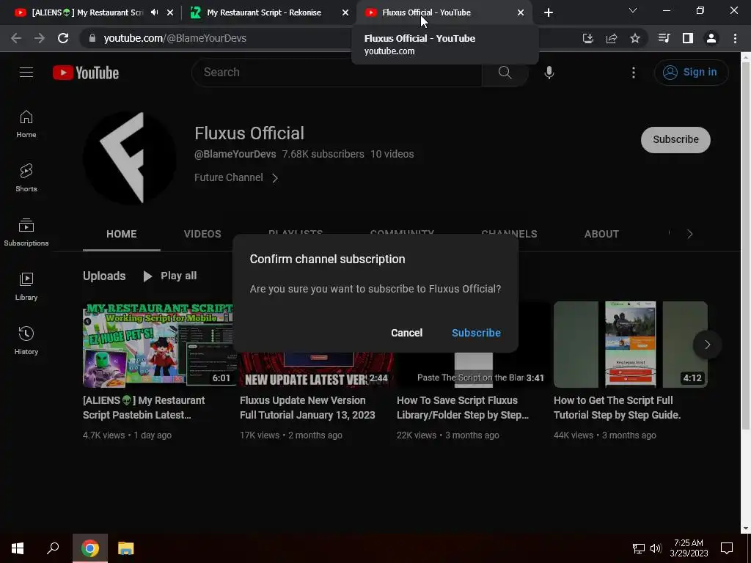Go to Home in sidebar
751x563 pixels.
[x=26, y=124]
